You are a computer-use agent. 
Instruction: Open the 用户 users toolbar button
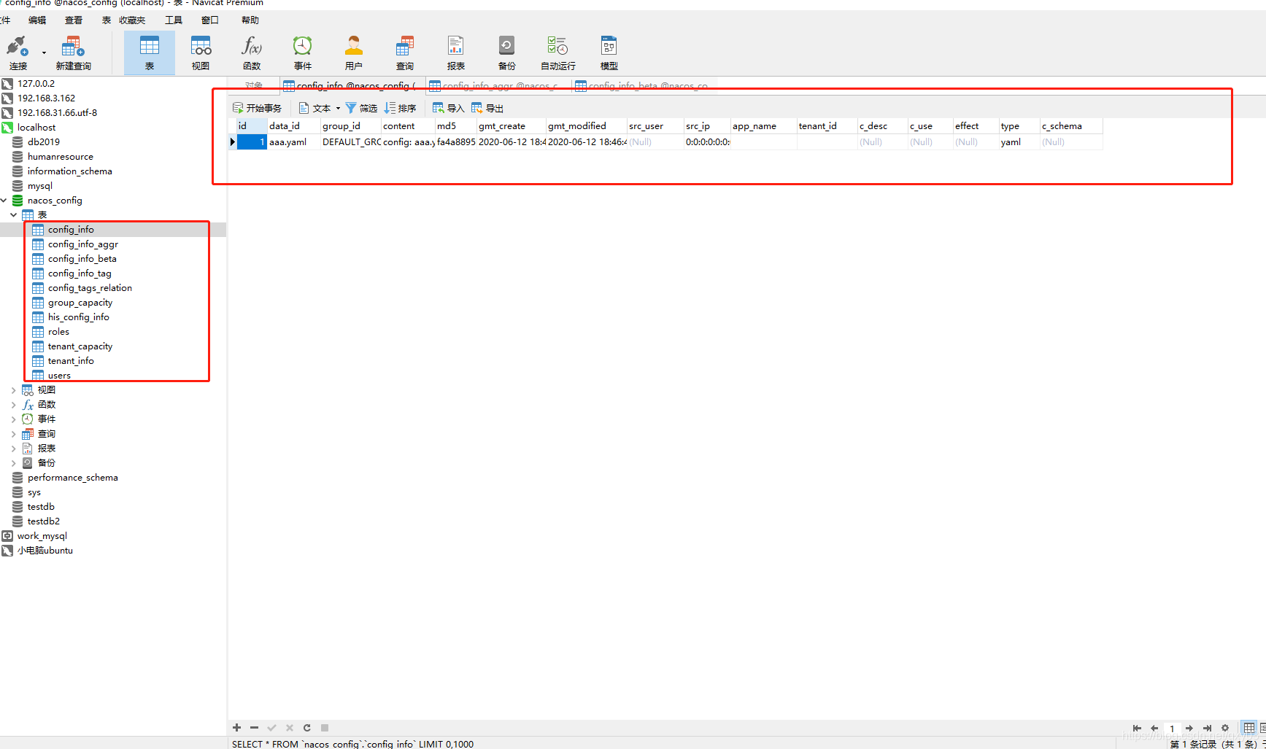tap(354, 53)
